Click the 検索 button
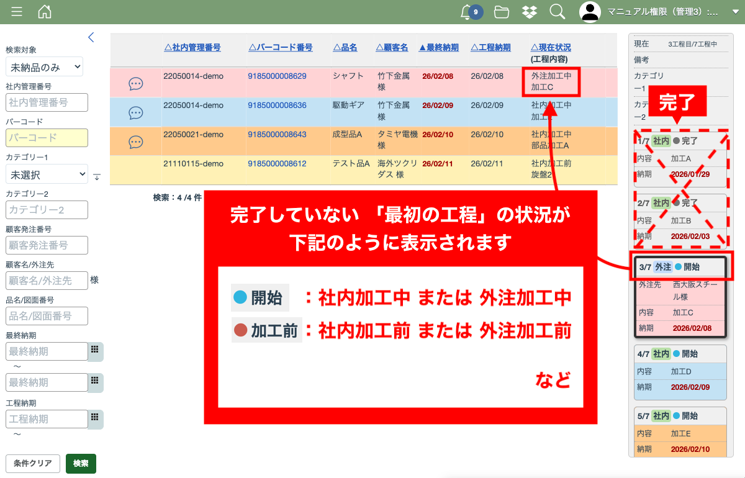The width and height of the screenshot is (745, 478). pyautogui.click(x=81, y=464)
